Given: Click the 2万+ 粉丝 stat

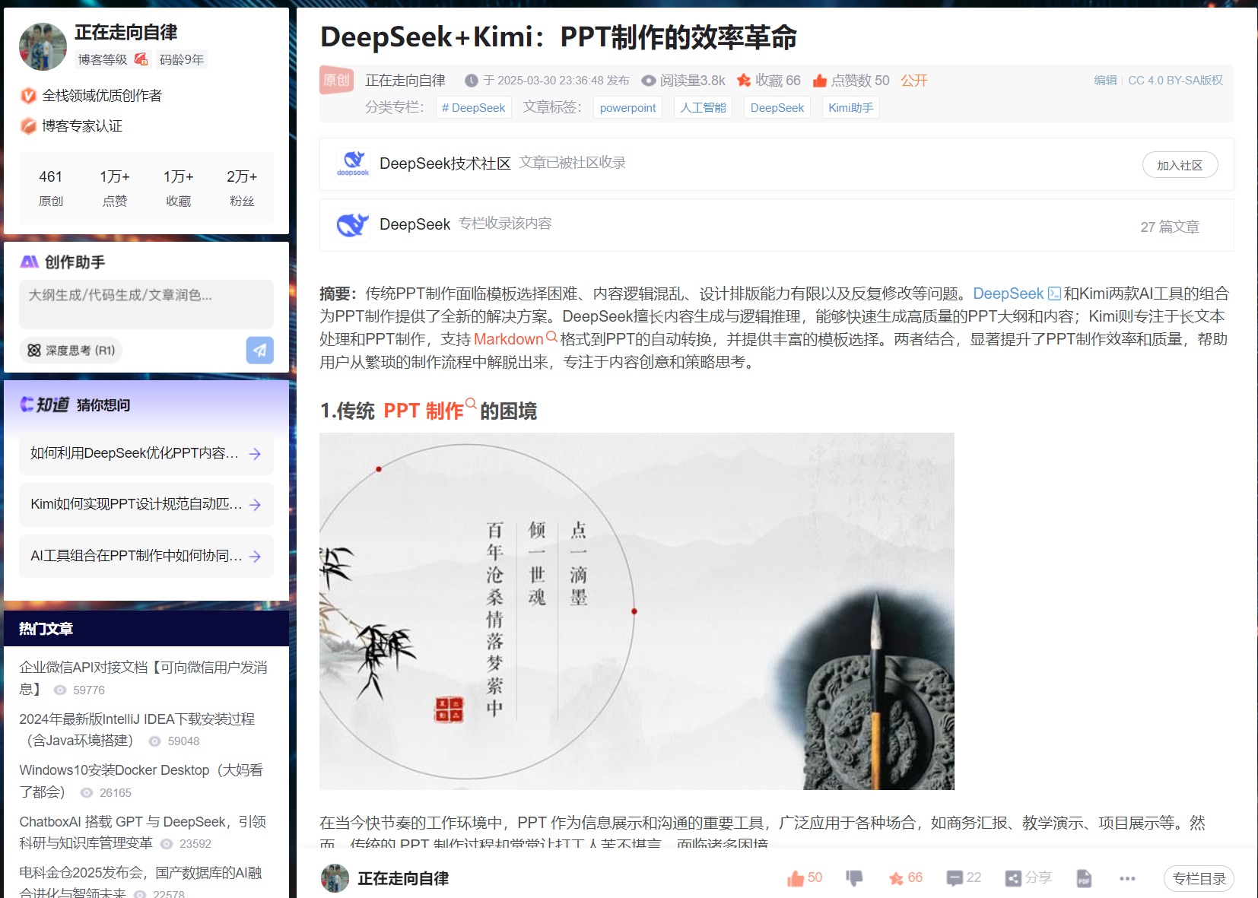Looking at the screenshot, I should click(242, 188).
